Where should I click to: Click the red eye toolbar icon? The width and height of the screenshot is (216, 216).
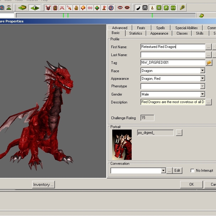[x=120, y=8]
